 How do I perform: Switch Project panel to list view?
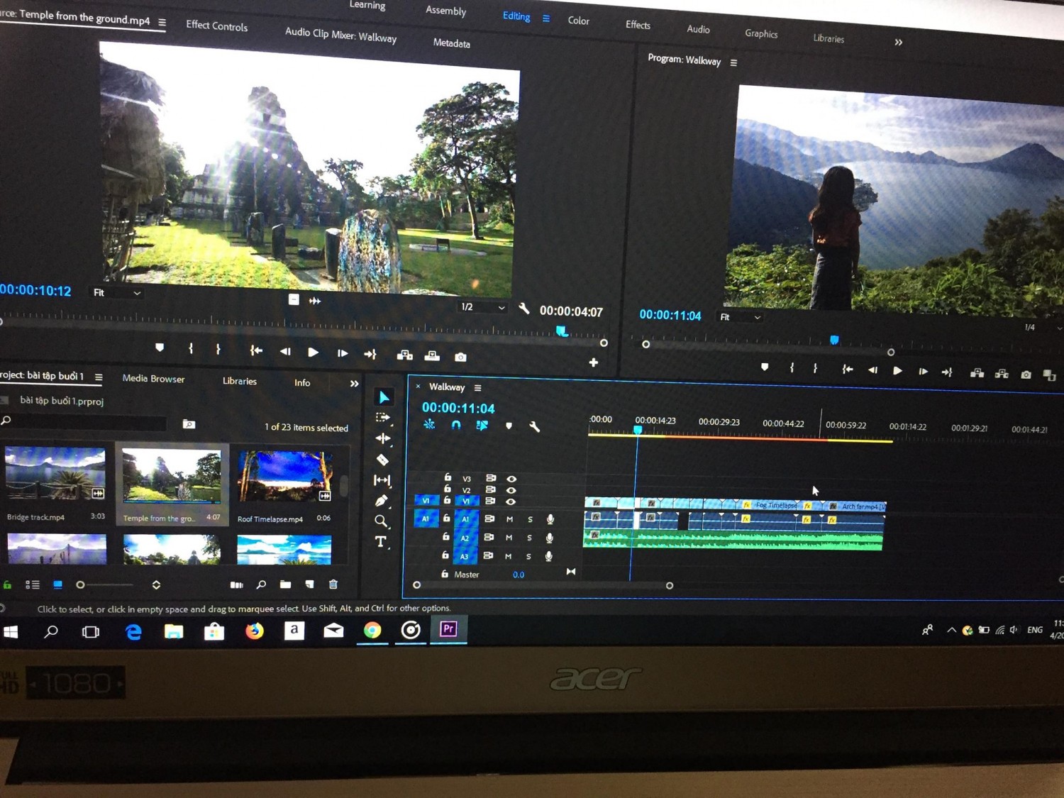click(x=32, y=584)
